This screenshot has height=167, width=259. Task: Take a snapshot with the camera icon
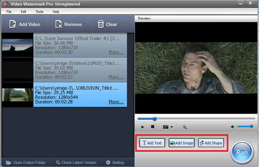[x=165, y=127]
